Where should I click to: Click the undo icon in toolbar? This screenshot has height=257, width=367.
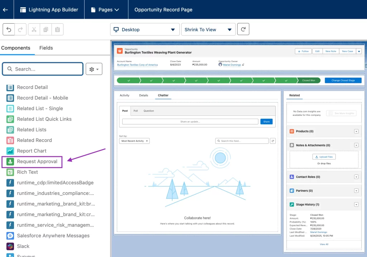(9, 29)
